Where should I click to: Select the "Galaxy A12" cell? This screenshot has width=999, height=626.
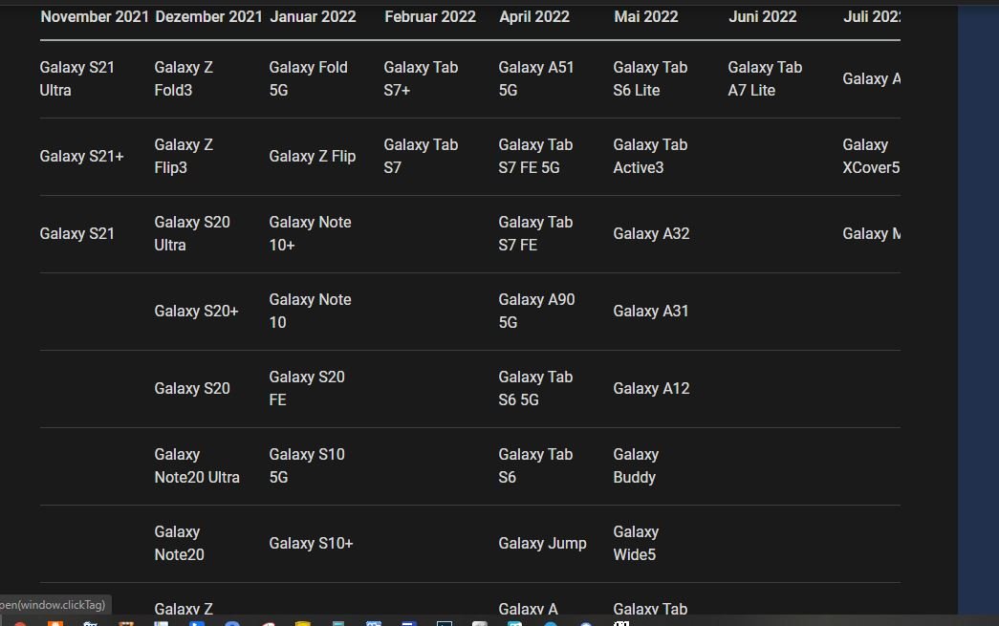tap(651, 388)
